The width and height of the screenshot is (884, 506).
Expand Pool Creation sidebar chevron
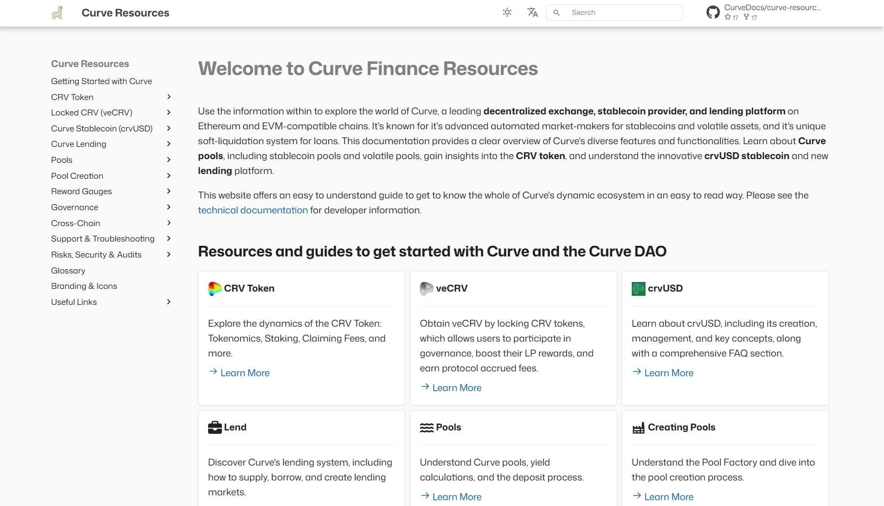click(x=169, y=176)
